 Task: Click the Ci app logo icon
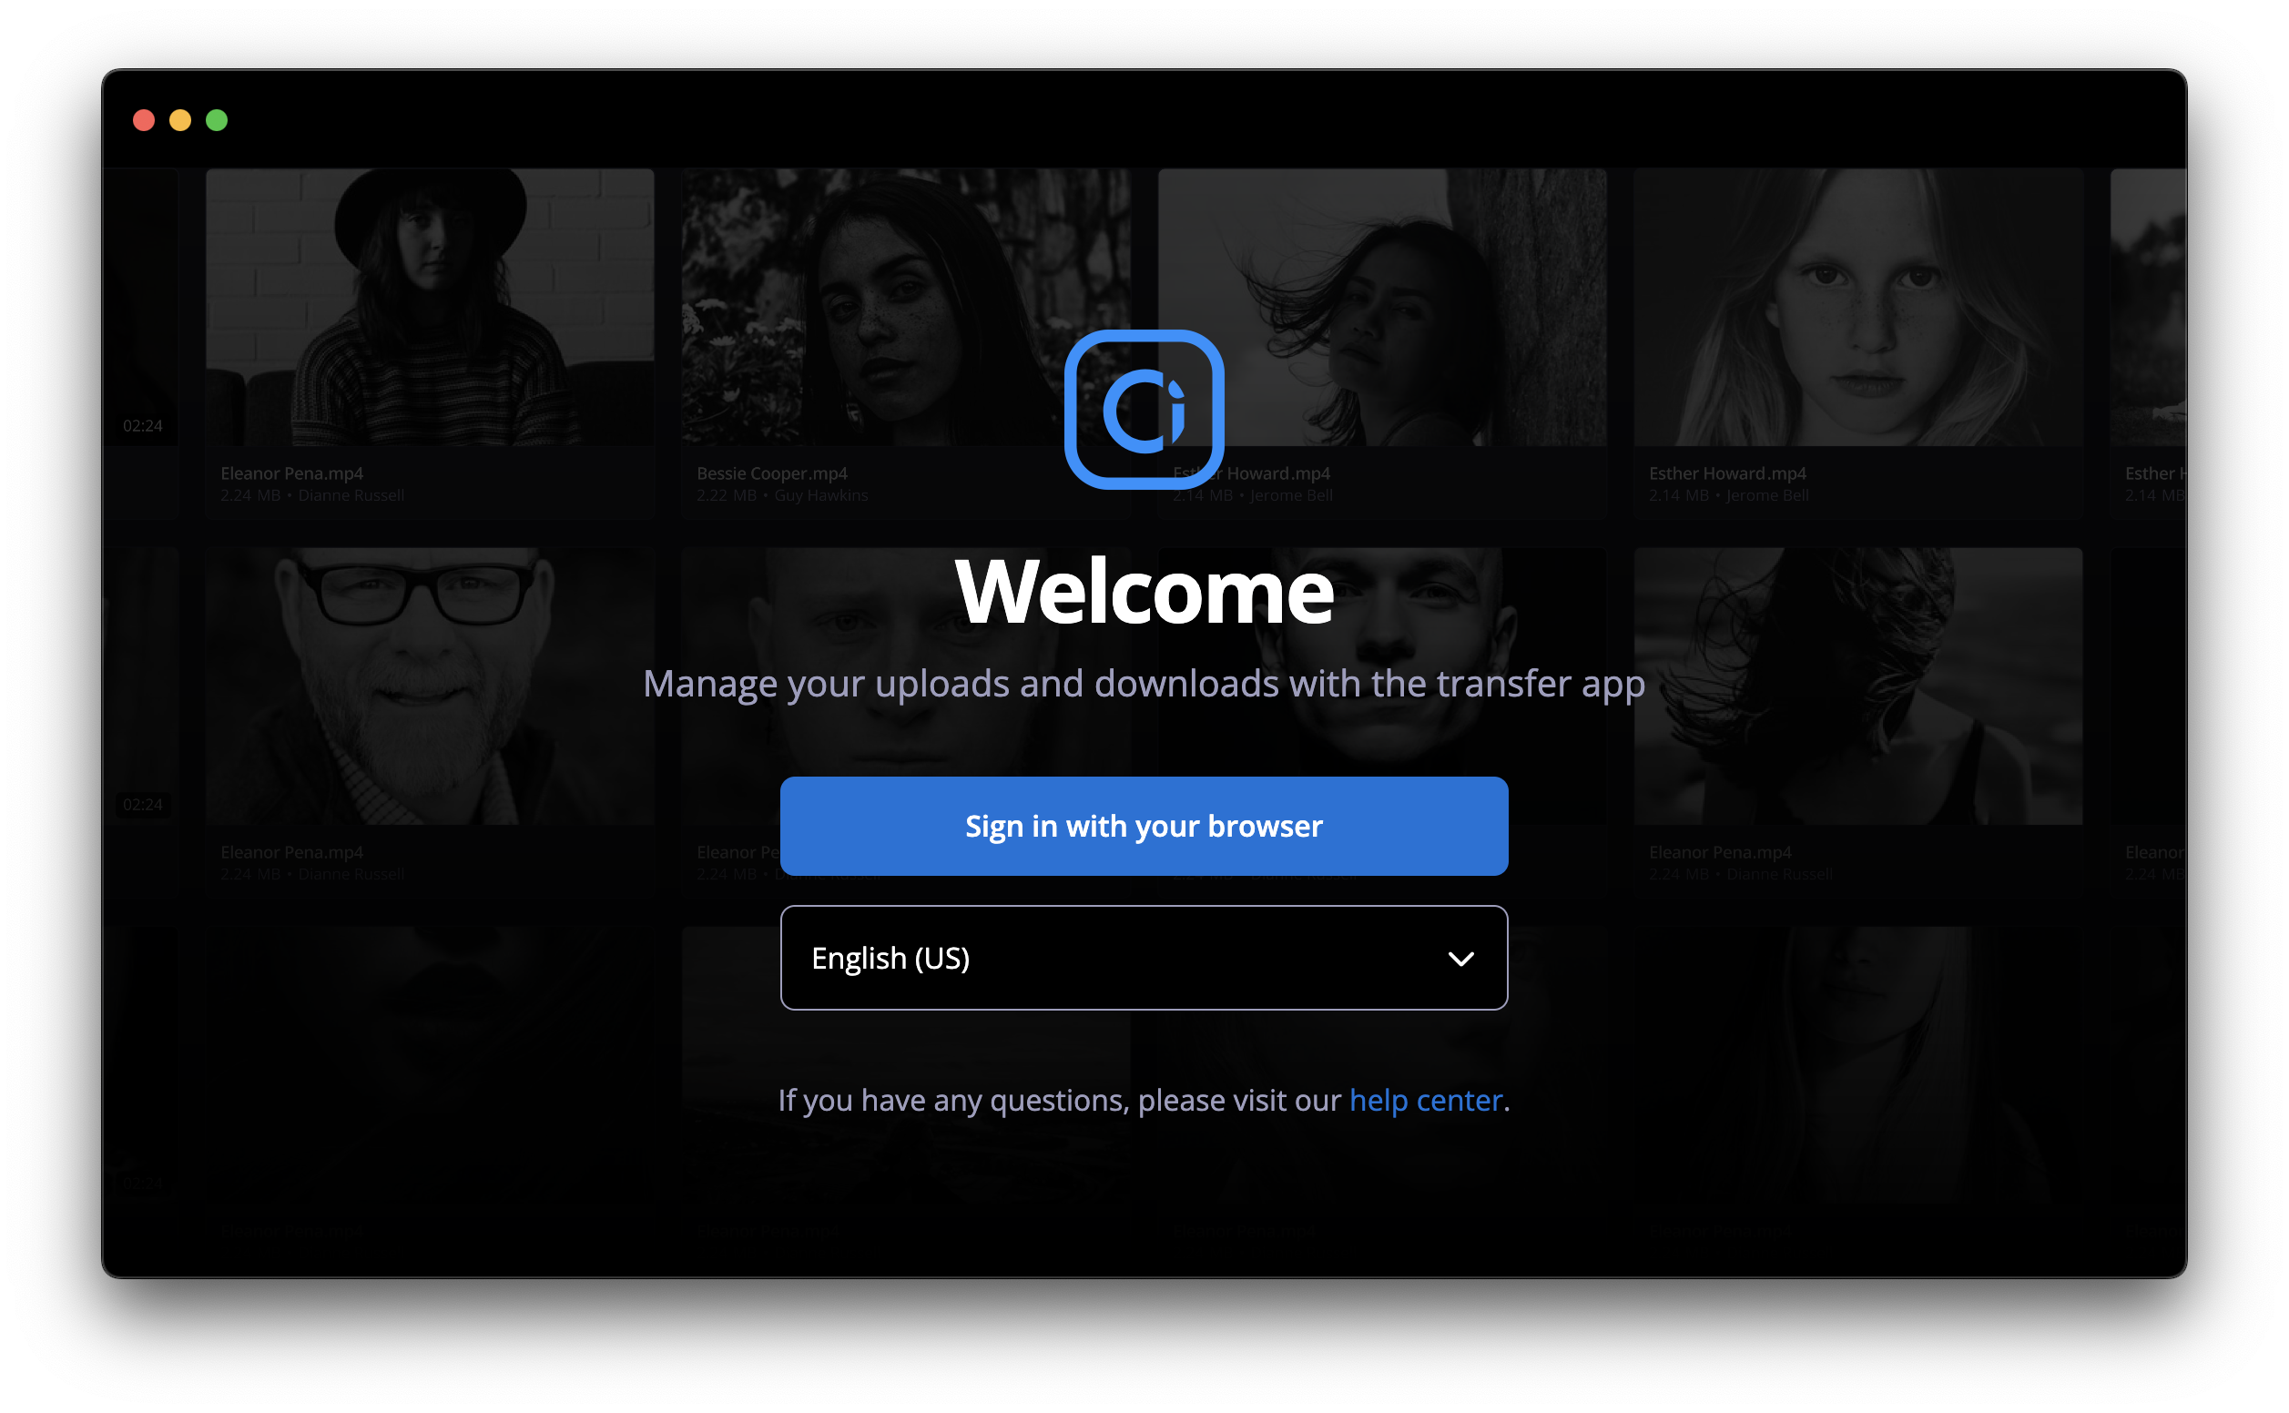[x=1144, y=410]
